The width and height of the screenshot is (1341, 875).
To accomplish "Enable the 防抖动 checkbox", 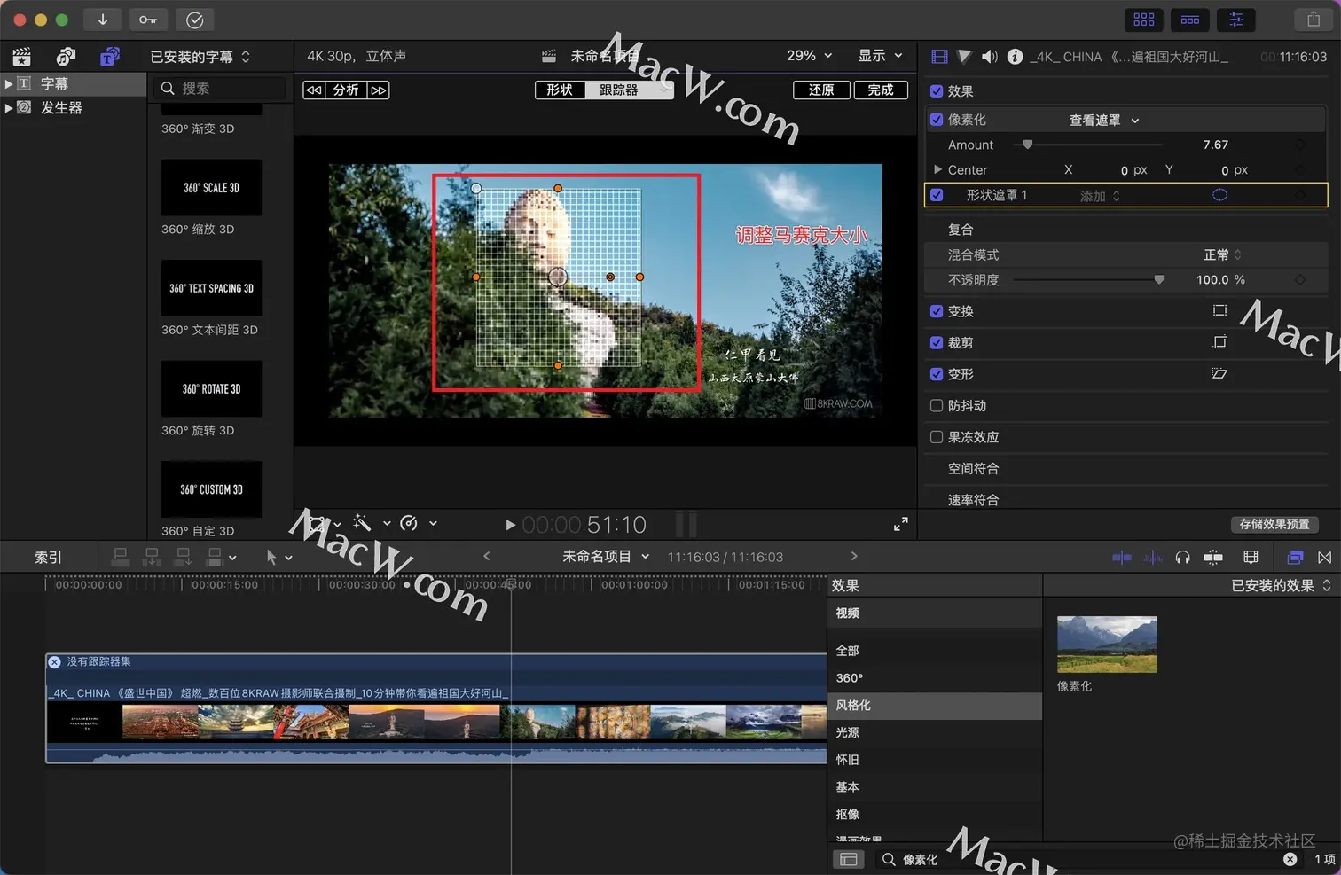I will pyautogui.click(x=937, y=405).
